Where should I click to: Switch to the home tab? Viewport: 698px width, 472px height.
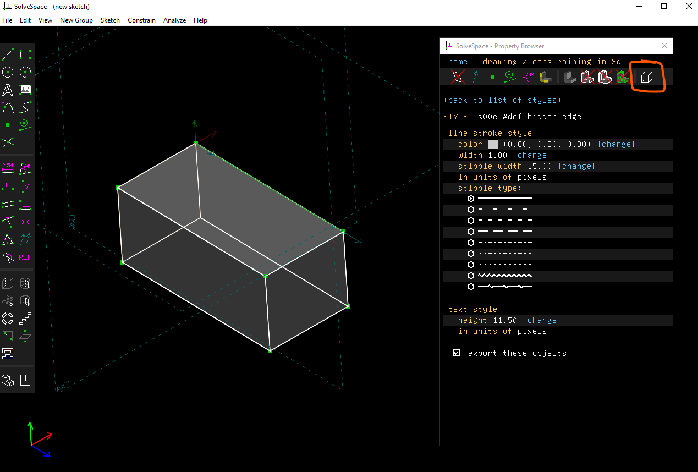(458, 61)
